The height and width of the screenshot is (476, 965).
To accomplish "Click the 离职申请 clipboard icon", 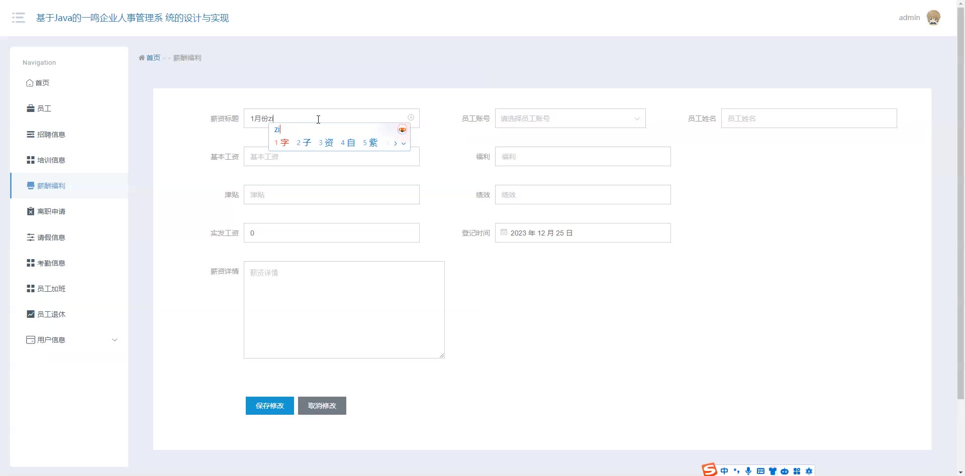I will click(x=31, y=211).
